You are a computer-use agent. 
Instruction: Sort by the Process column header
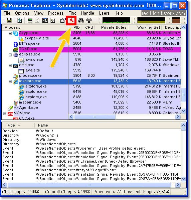(35, 27)
